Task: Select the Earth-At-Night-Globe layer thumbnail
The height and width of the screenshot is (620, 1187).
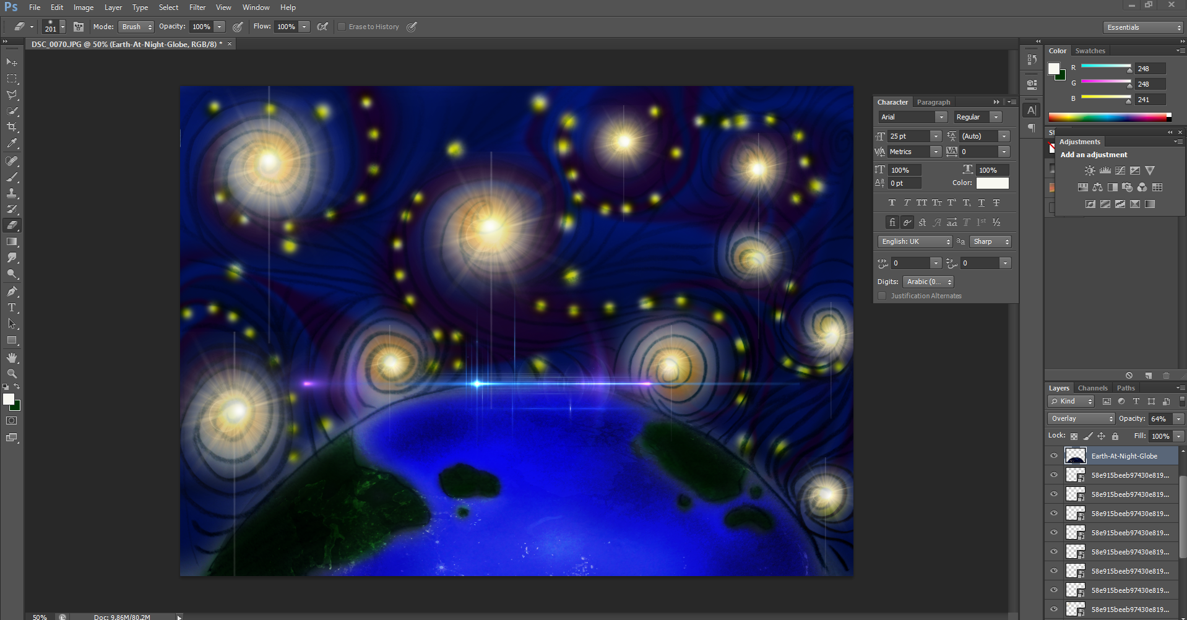Action: (1075, 456)
